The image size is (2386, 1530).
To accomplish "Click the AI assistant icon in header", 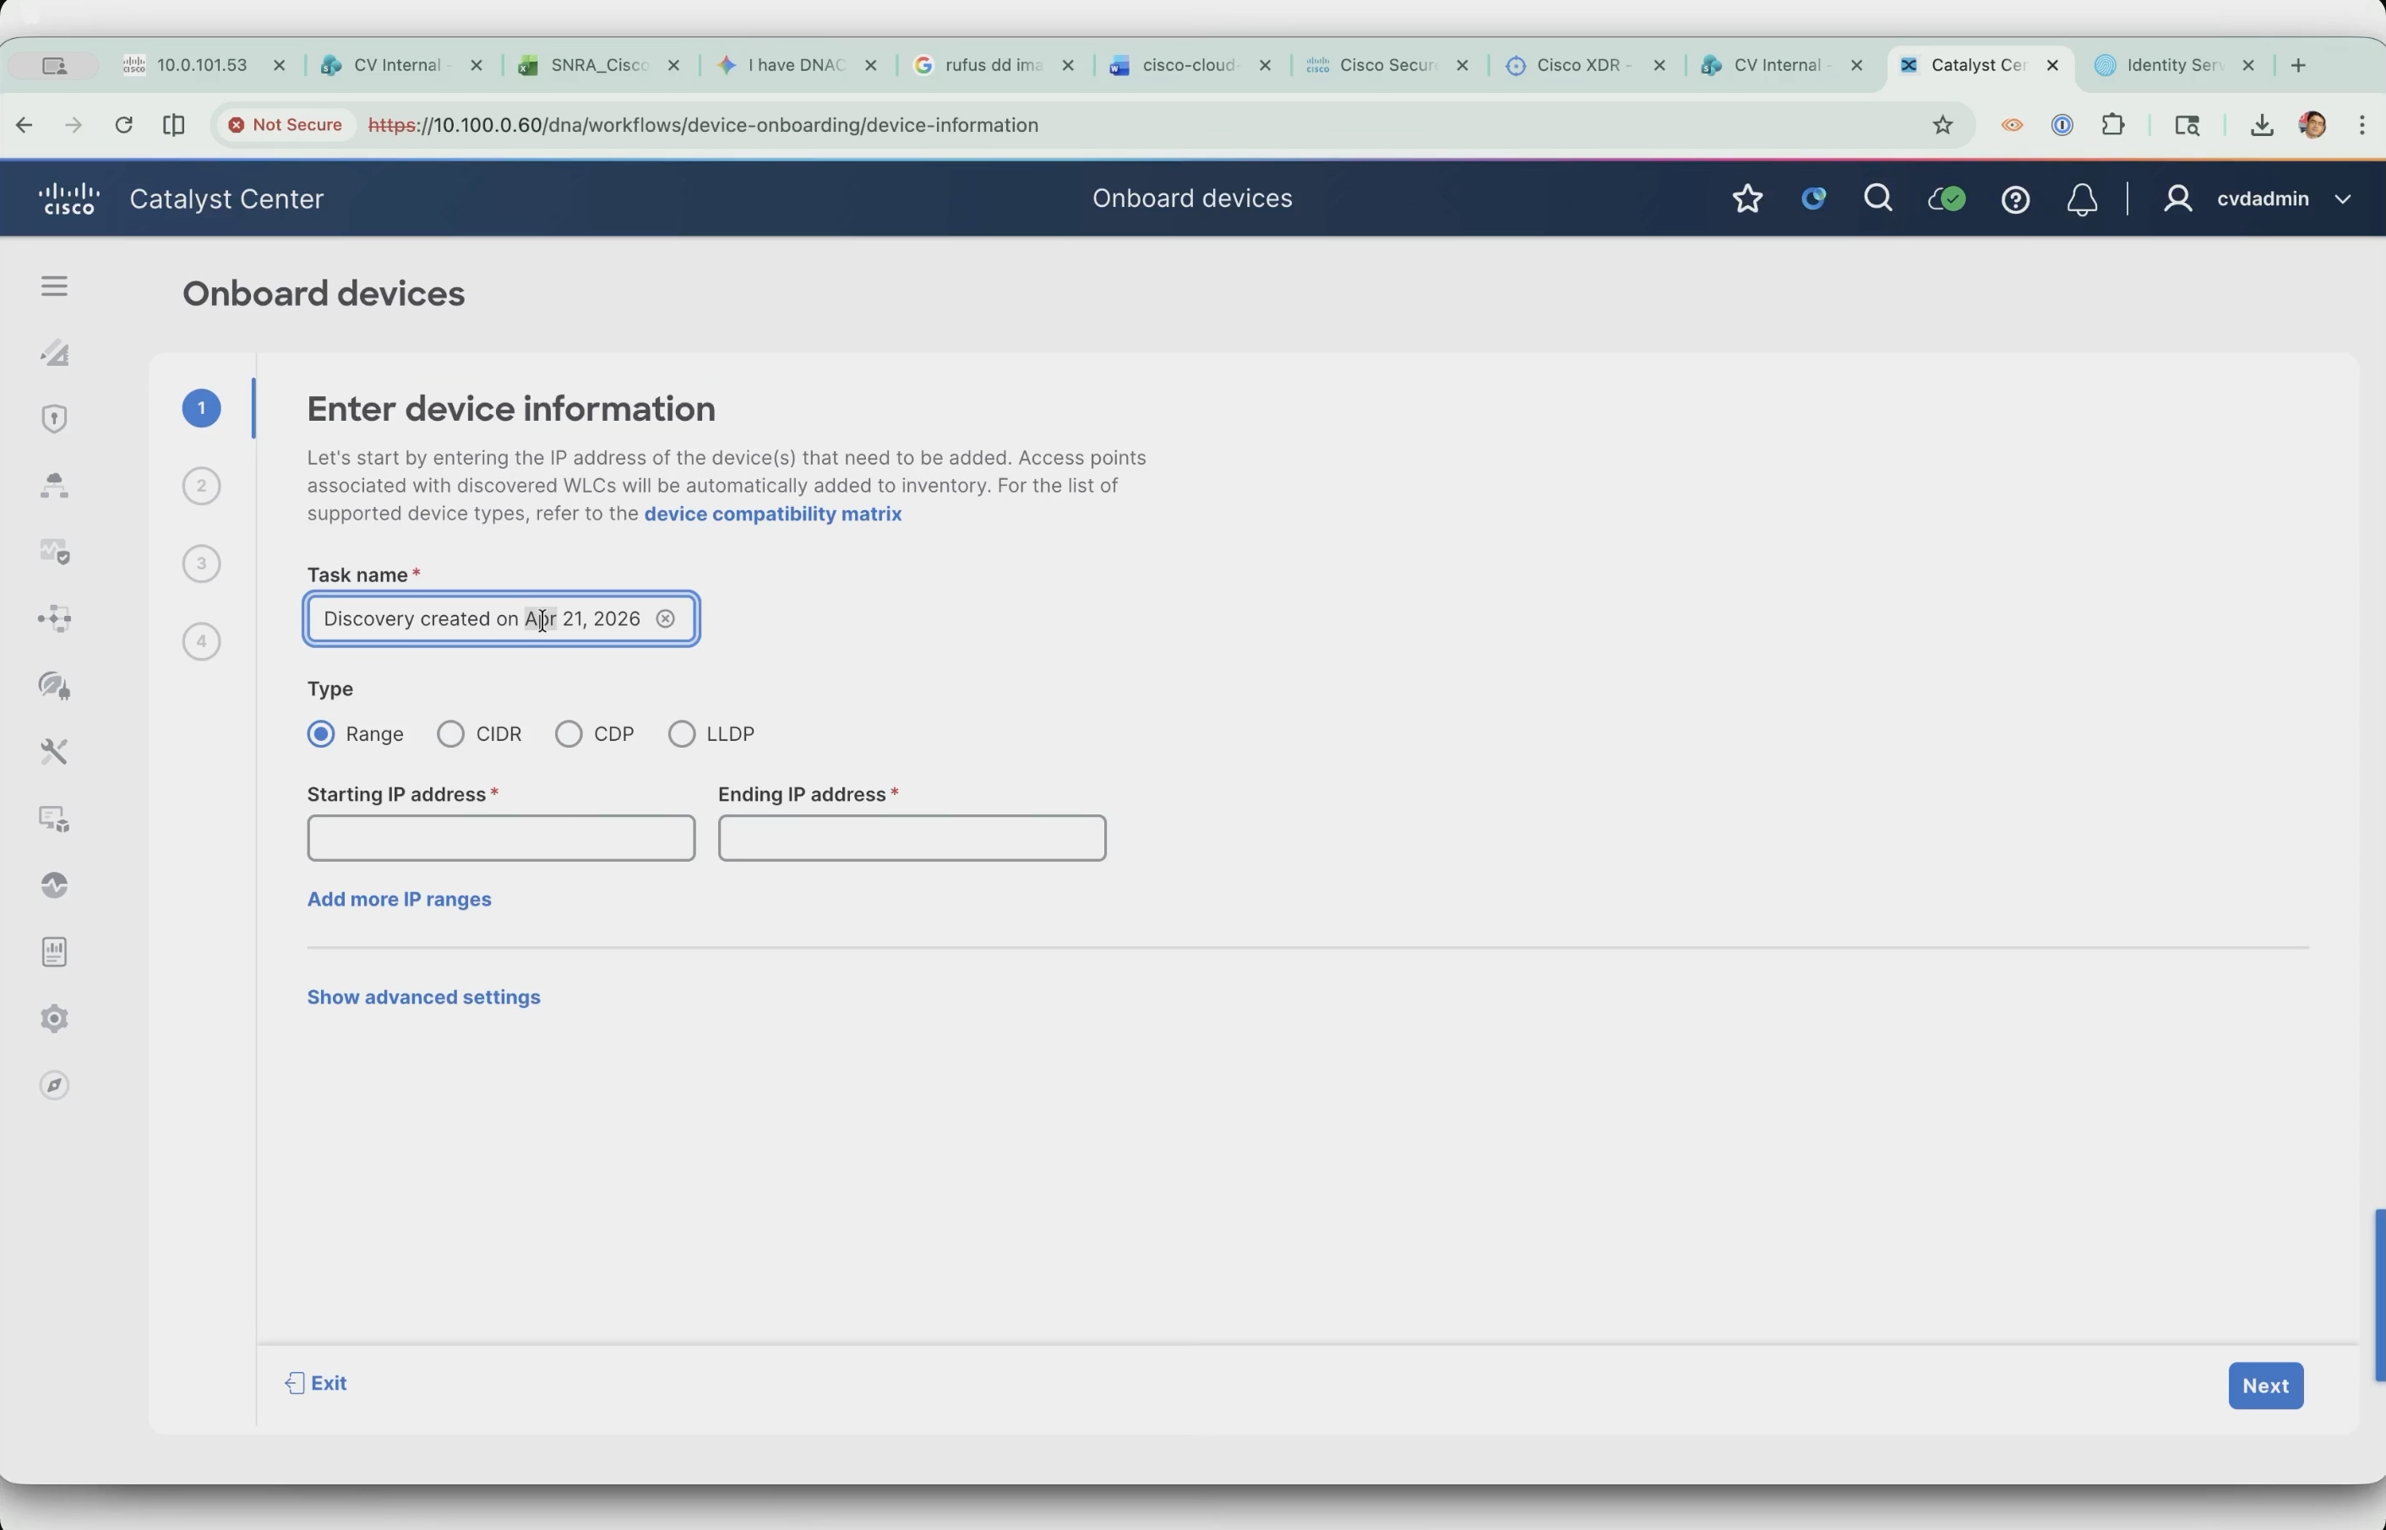I will [x=1814, y=199].
